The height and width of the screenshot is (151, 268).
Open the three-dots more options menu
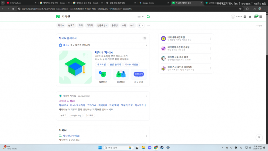pyautogui.click(x=149, y=25)
